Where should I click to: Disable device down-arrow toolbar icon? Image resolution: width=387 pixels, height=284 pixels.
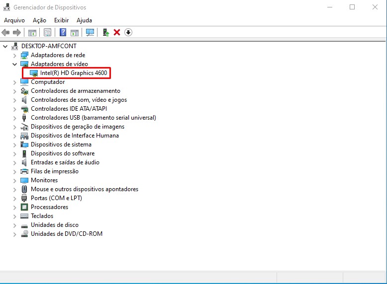pyautogui.click(x=128, y=32)
